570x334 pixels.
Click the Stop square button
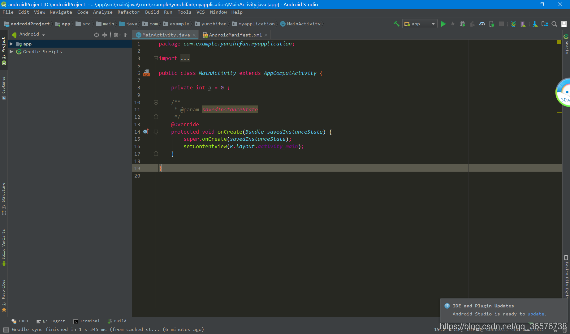[502, 24]
